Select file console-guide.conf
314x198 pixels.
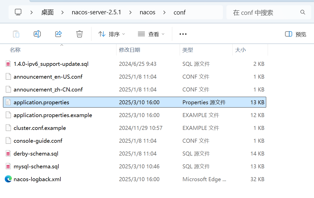pyautogui.click(x=38, y=141)
